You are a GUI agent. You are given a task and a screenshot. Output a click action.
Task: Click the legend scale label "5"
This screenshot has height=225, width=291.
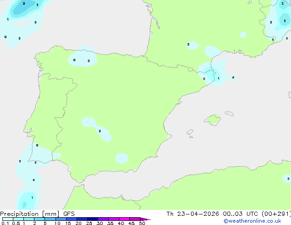[x=45, y=223]
